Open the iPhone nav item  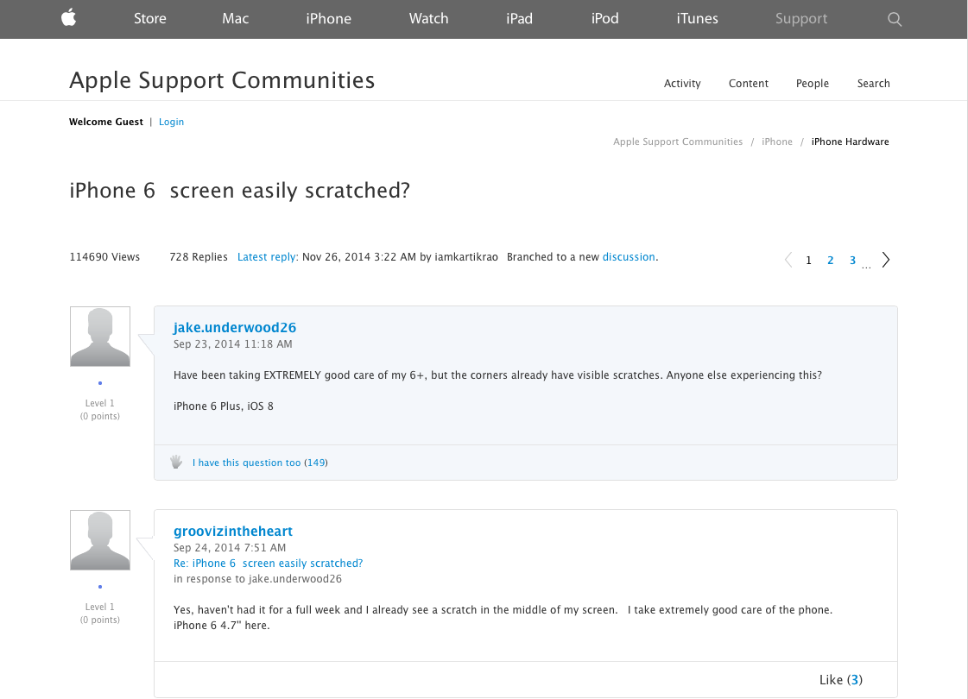(x=328, y=18)
